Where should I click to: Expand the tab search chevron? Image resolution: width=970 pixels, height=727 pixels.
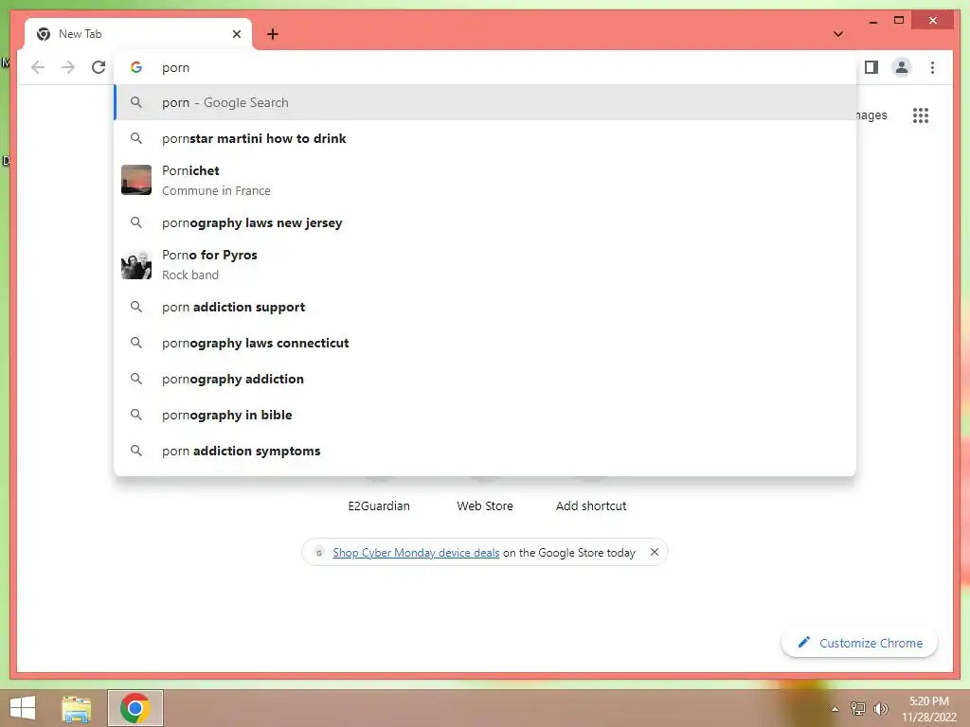(x=838, y=34)
